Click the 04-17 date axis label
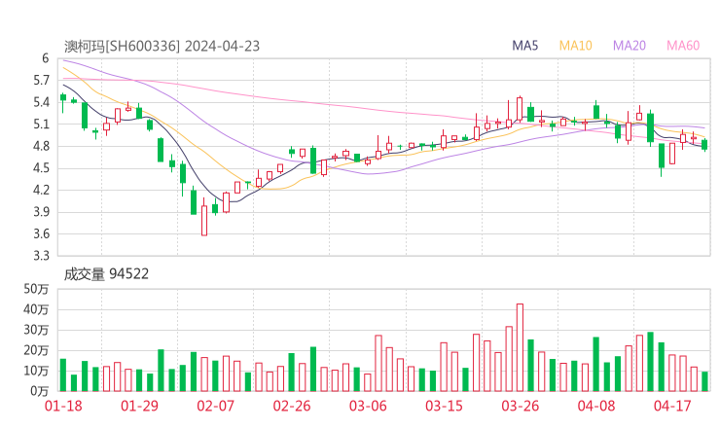The height and width of the screenshot is (428, 720). 672,406
